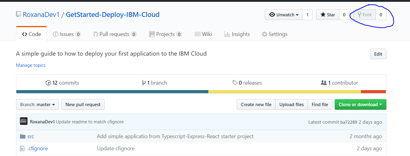Click the commits history clock icon
This screenshot has height=156, width=410.
[48, 83]
